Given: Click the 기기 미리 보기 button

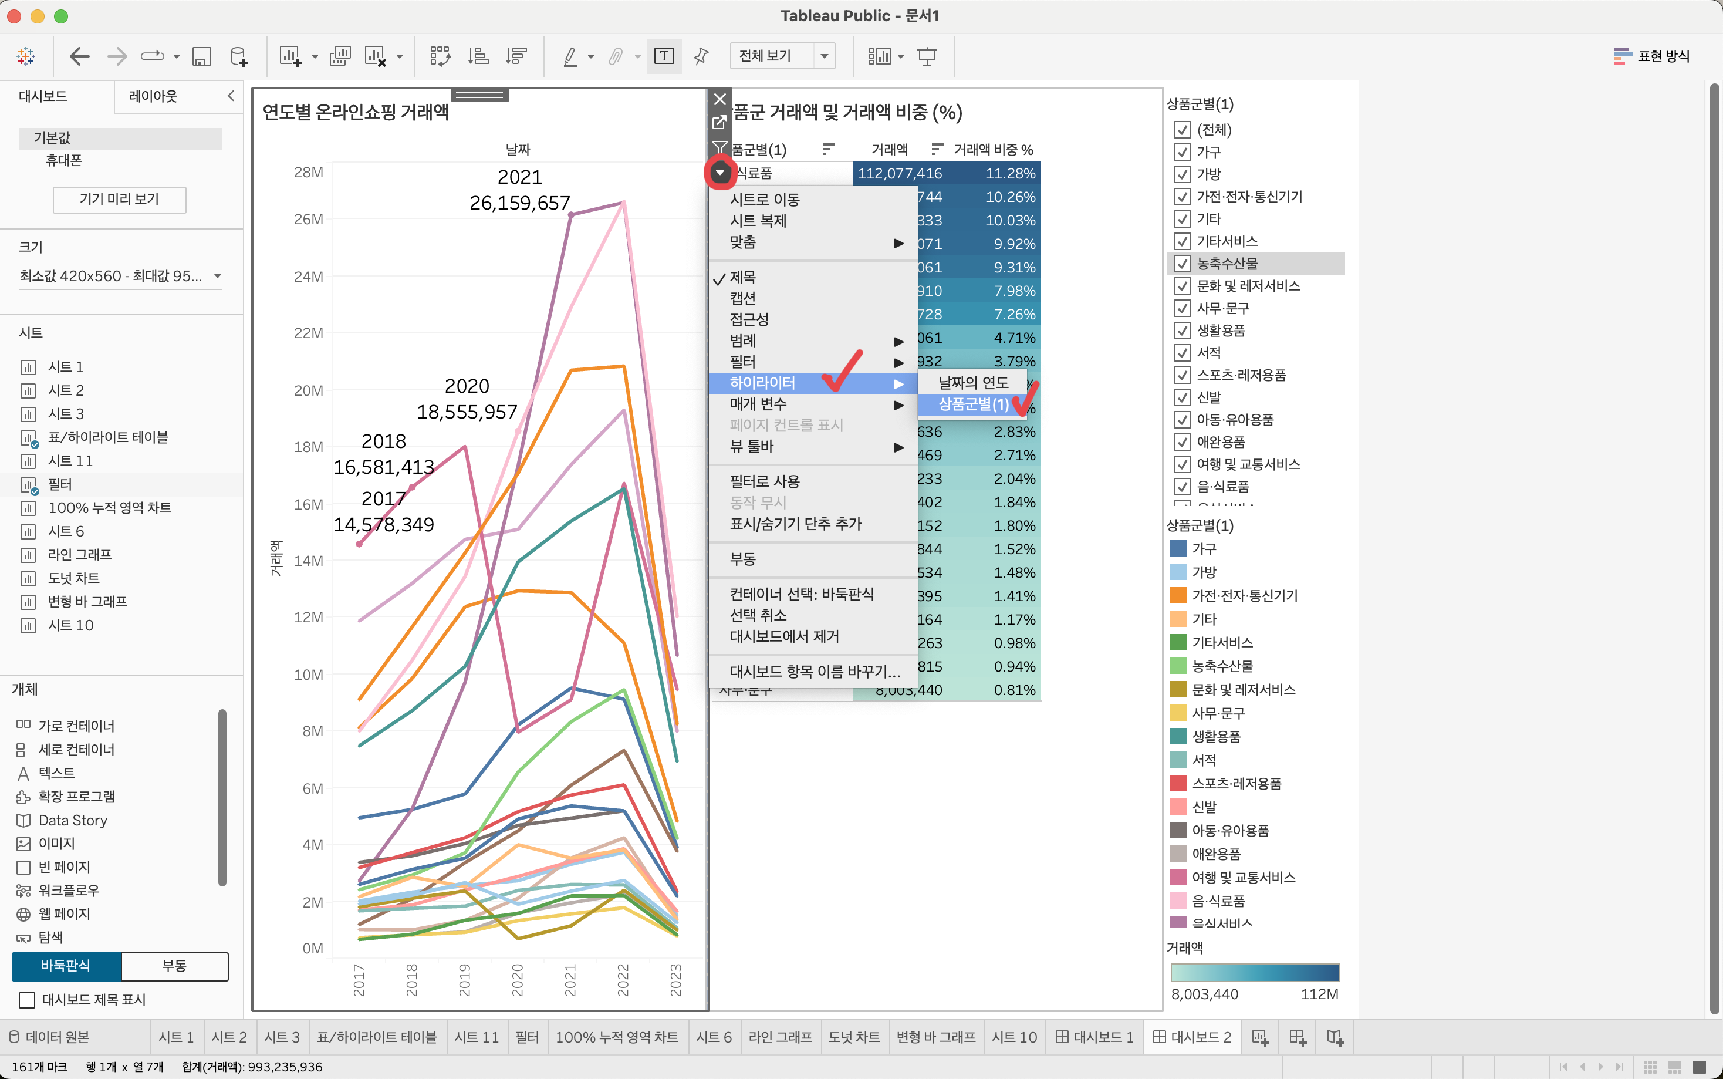Looking at the screenshot, I should pos(119,199).
